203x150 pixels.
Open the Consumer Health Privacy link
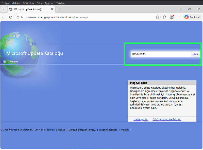[82, 130]
